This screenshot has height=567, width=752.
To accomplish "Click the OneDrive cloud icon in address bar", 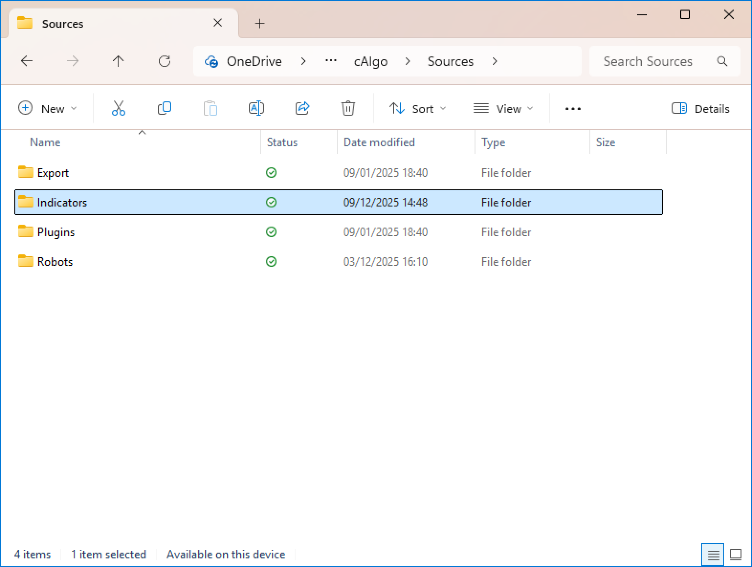I will point(211,62).
